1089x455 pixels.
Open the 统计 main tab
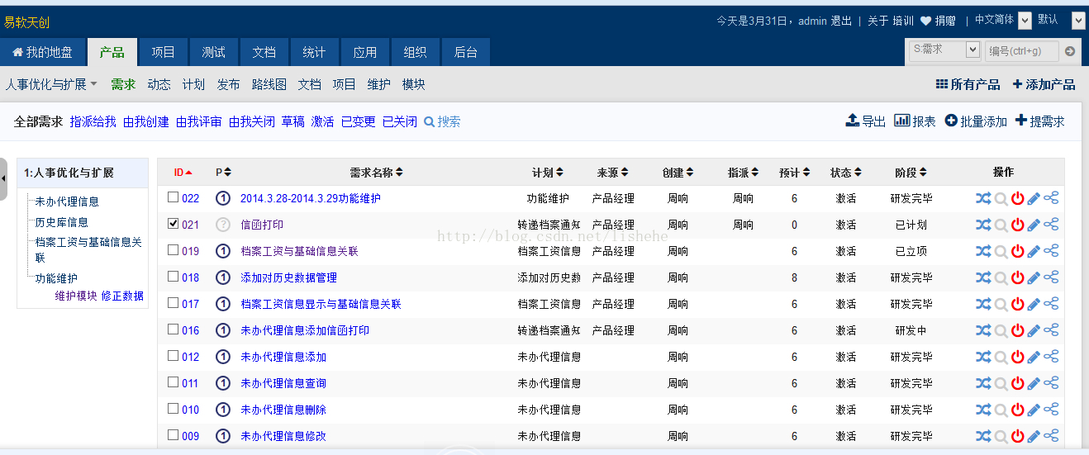314,52
